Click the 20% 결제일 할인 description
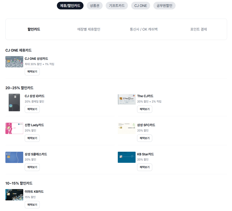The image size is (232, 211). [x=34, y=101]
